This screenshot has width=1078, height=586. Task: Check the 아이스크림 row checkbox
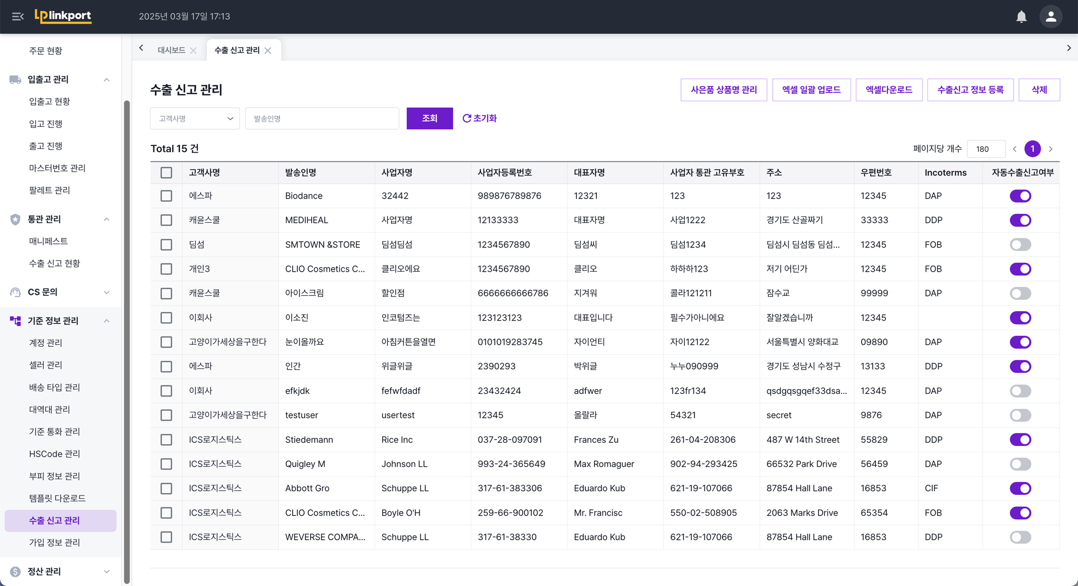(x=166, y=293)
